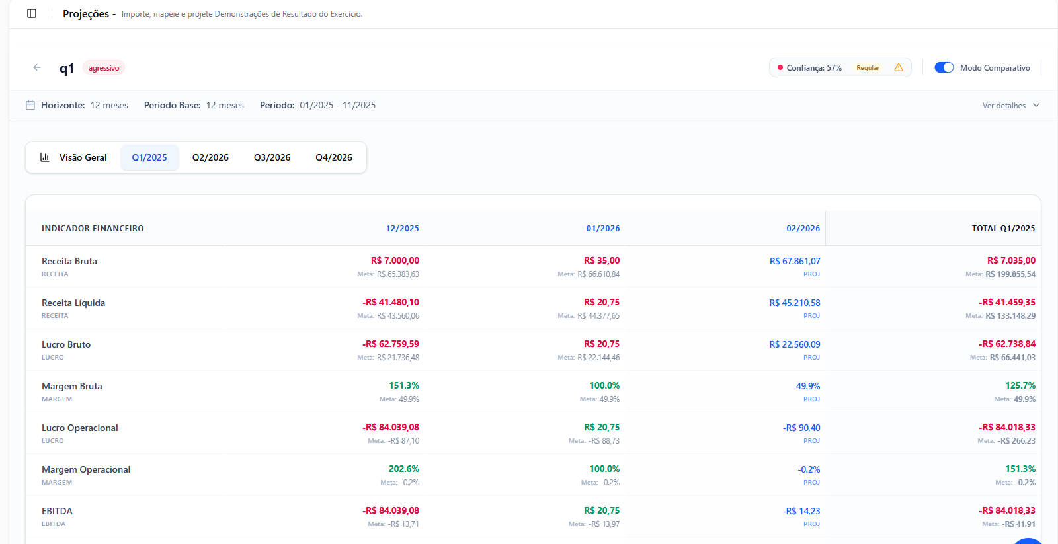The width and height of the screenshot is (1058, 544).
Task: Select the Q4/2026 tab
Action: (x=334, y=157)
